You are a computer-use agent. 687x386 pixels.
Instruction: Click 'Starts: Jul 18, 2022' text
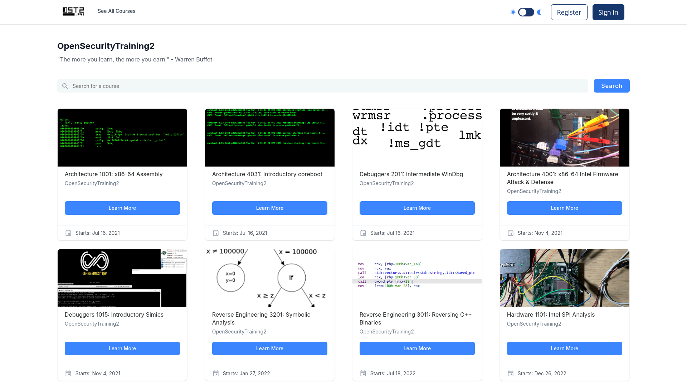pyautogui.click(x=393, y=373)
